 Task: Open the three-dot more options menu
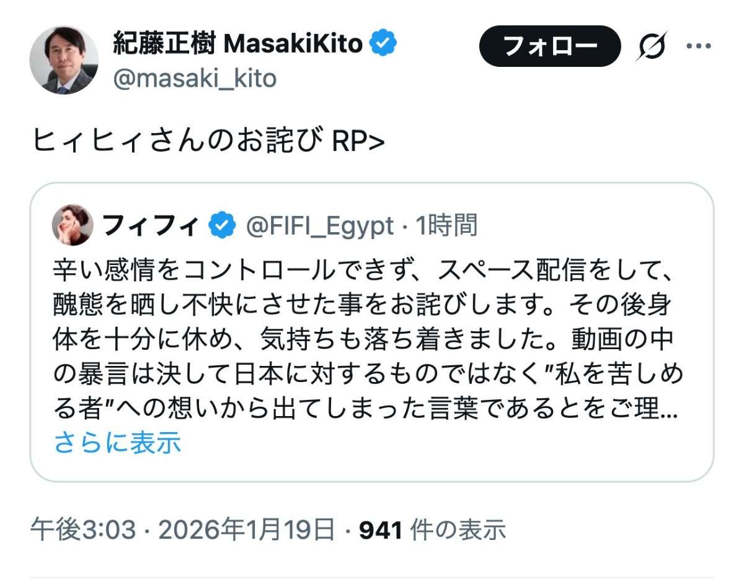(701, 46)
